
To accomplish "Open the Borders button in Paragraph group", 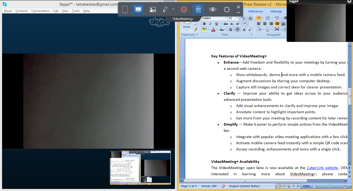I will coord(268,29).
